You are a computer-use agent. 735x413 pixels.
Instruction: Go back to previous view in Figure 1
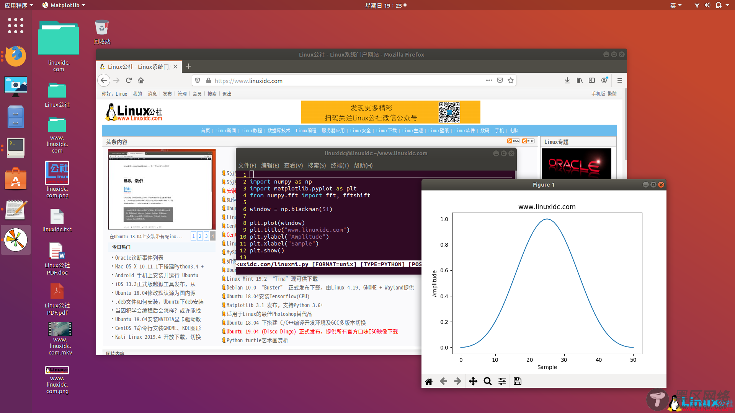(x=443, y=381)
